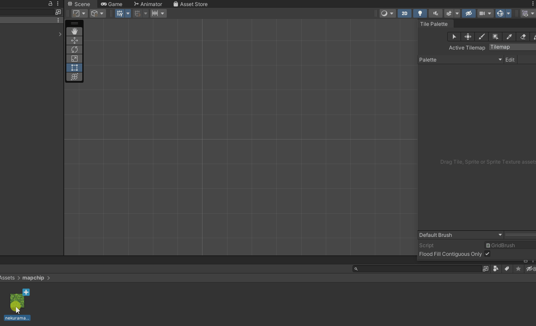Viewport: 536px width, 326px height.
Task: Select the nekurama asset thumbnail
Action: (16, 301)
